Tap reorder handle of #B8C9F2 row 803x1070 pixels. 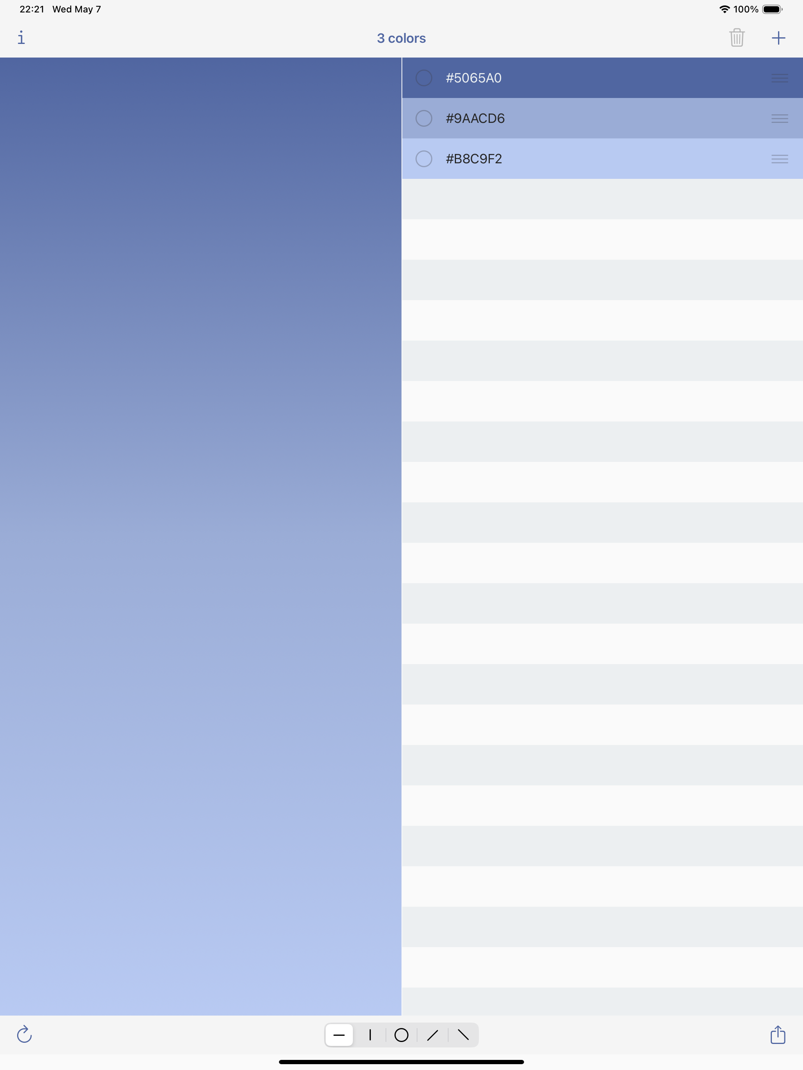coord(779,159)
